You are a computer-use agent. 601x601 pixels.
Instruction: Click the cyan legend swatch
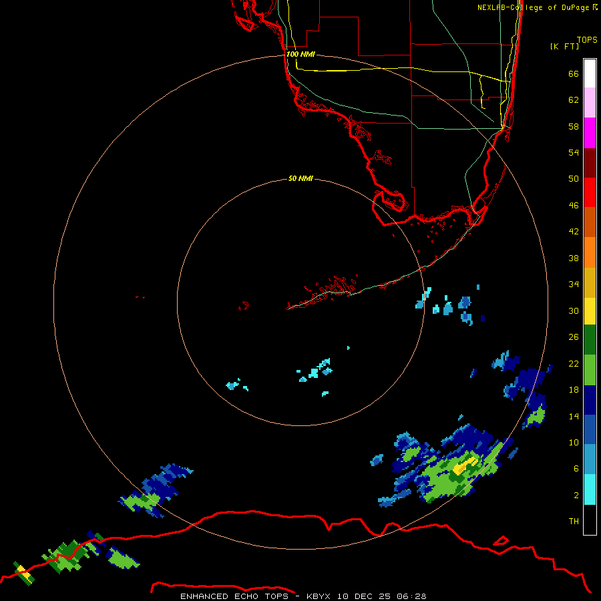[x=590, y=489]
